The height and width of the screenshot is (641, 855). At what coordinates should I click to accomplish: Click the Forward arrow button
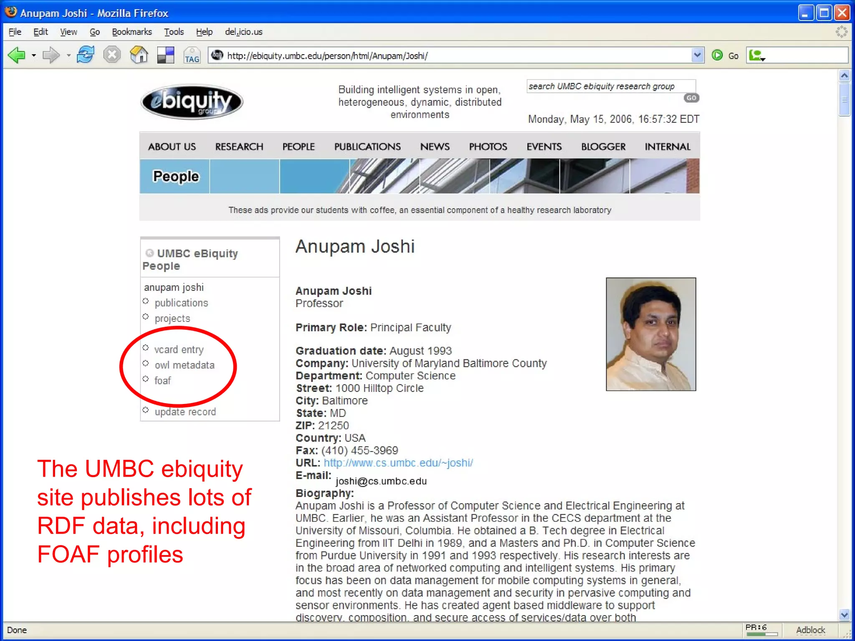(51, 55)
